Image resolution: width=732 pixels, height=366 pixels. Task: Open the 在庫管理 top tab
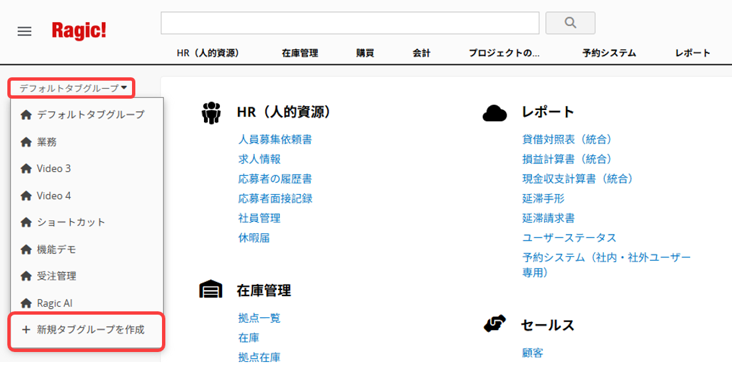coord(300,53)
